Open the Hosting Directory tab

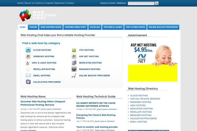(76, 27)
